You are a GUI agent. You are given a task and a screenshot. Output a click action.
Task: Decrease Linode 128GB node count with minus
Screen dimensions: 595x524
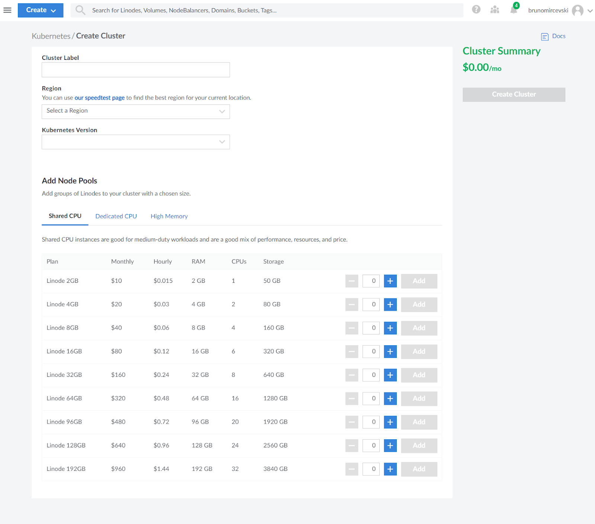click(x=352, y=446)
